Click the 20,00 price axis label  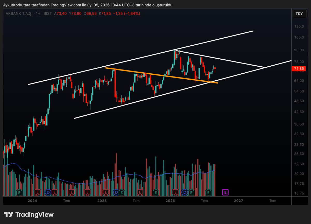coord(299,174)
